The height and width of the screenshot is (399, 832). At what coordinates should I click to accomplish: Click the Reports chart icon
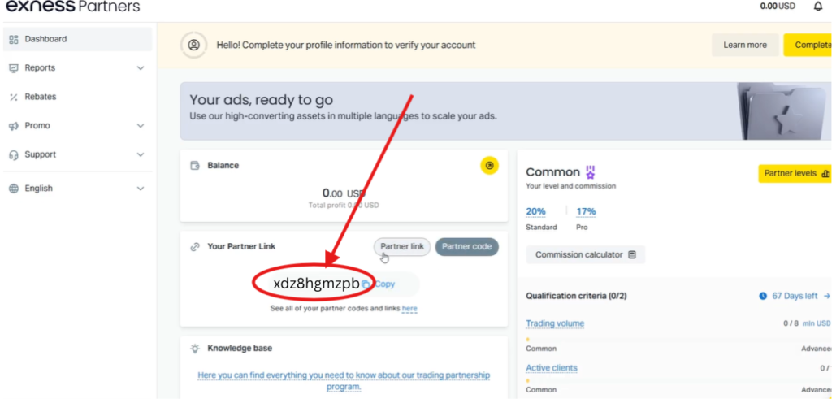[14, 68]
